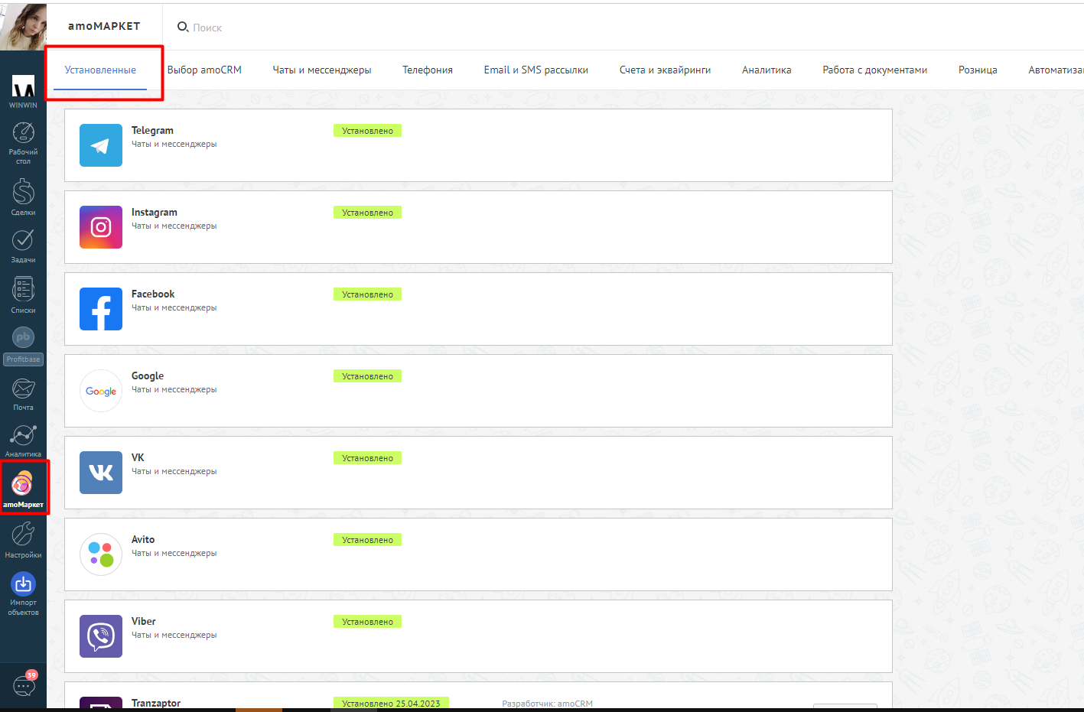Click Установлено badge on Telegram card
This screenshot has width=1084, height=712.
(x=367, y=131)
